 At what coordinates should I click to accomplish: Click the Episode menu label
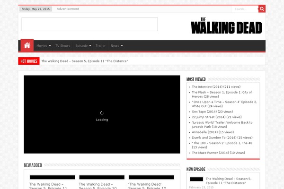[x=81, y=45]
